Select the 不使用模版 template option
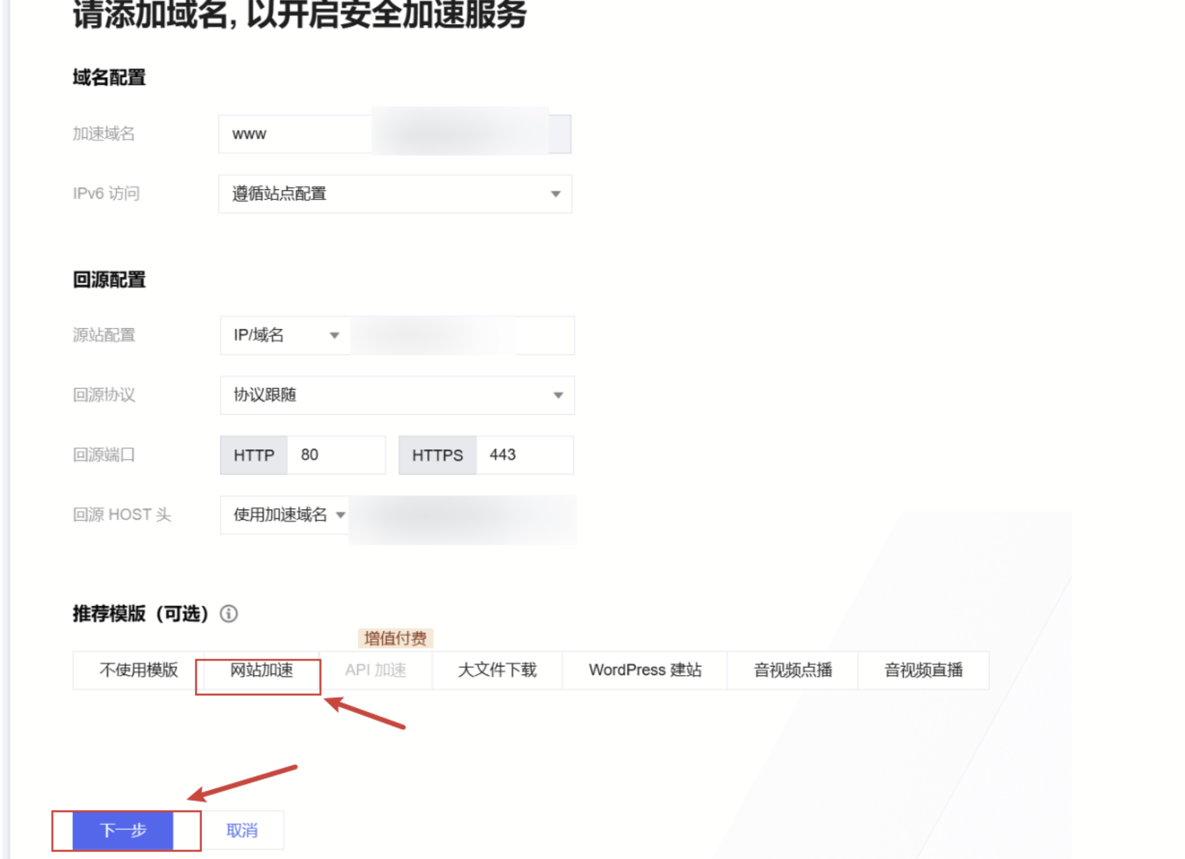This screenshot has height=859, width=1185. click(138, 670)
